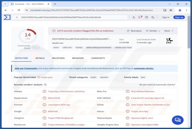The height and width of the screenshot is (129, 192).
Task: Click the Fortinet detection warning icon
Action: tap(45, 105)
